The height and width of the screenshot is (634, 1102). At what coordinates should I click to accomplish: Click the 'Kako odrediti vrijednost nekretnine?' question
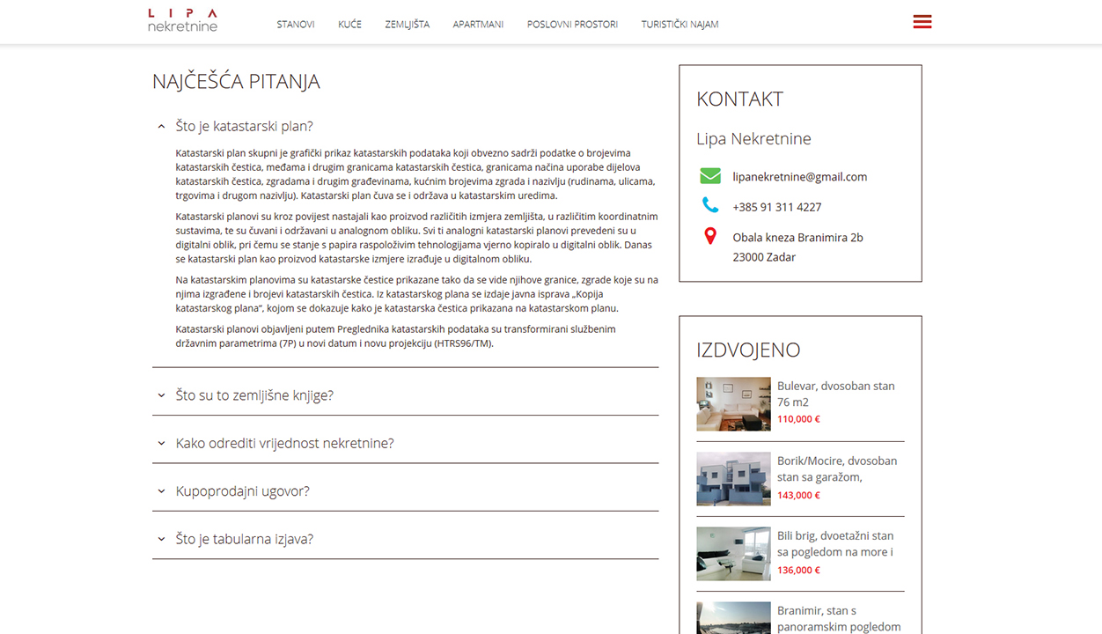click(284, 443)
